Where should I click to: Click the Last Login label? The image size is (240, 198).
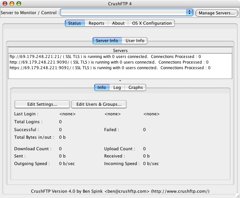pyautogui.click(x=26, y=114)
